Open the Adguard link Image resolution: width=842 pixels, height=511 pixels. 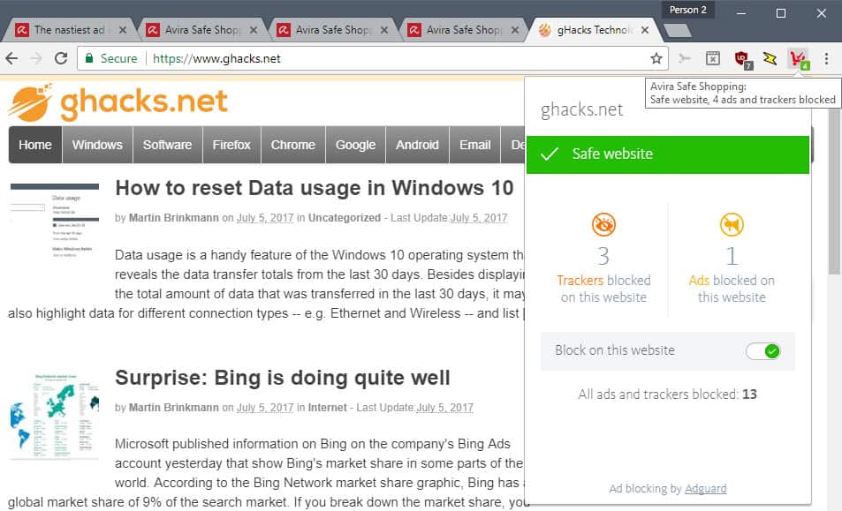pyautogui.click(x=706, y=488)
